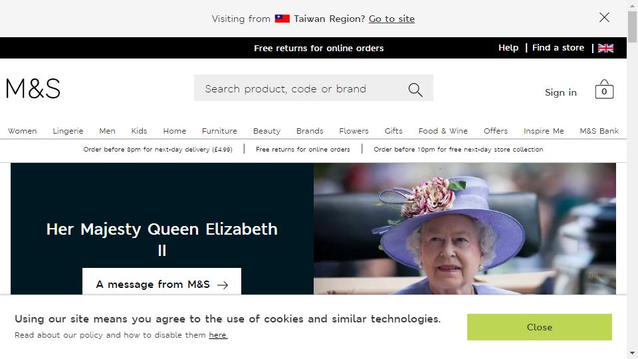The image size is (638, 359).
Task: Dismiss the Taiwan region banner
Action: pyautogui.click(x=604, y=17)
